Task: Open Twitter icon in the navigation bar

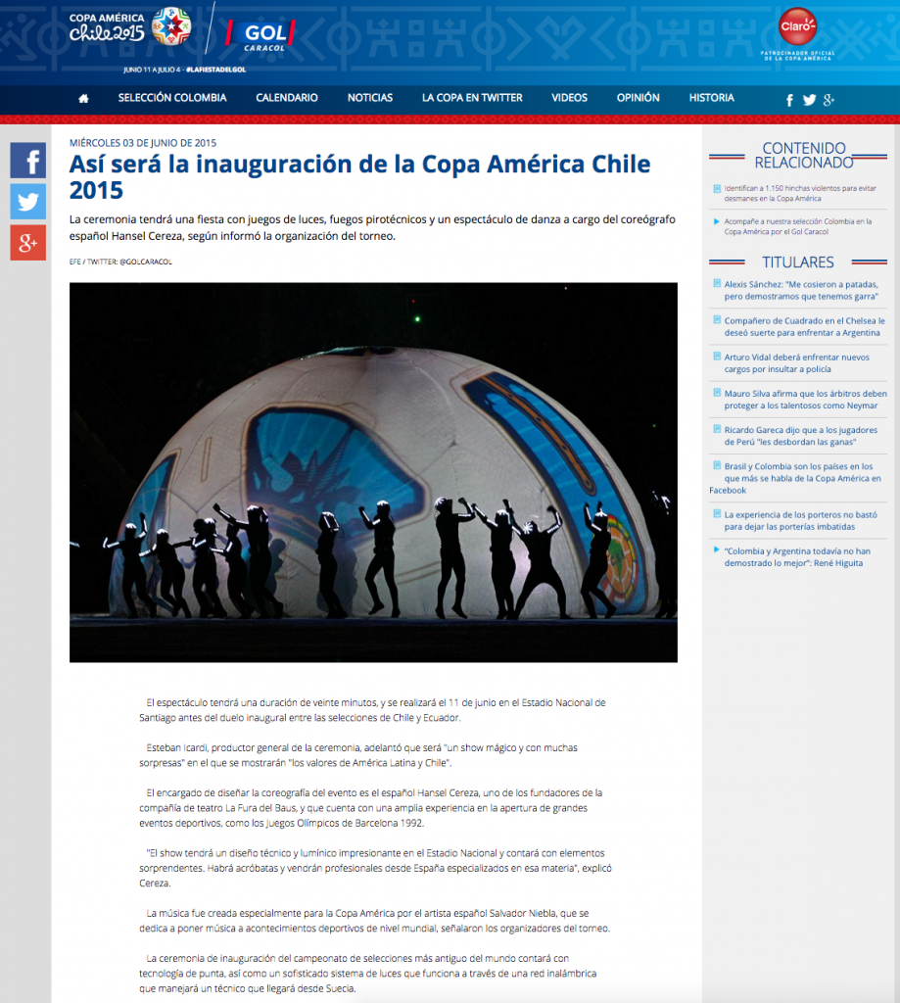Action: coord(809,100)
